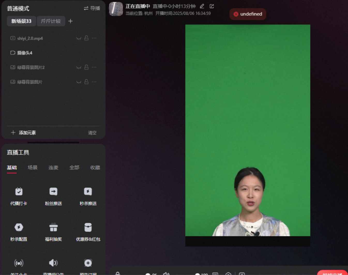Open the 福利抽奖 gift tool

53,232
